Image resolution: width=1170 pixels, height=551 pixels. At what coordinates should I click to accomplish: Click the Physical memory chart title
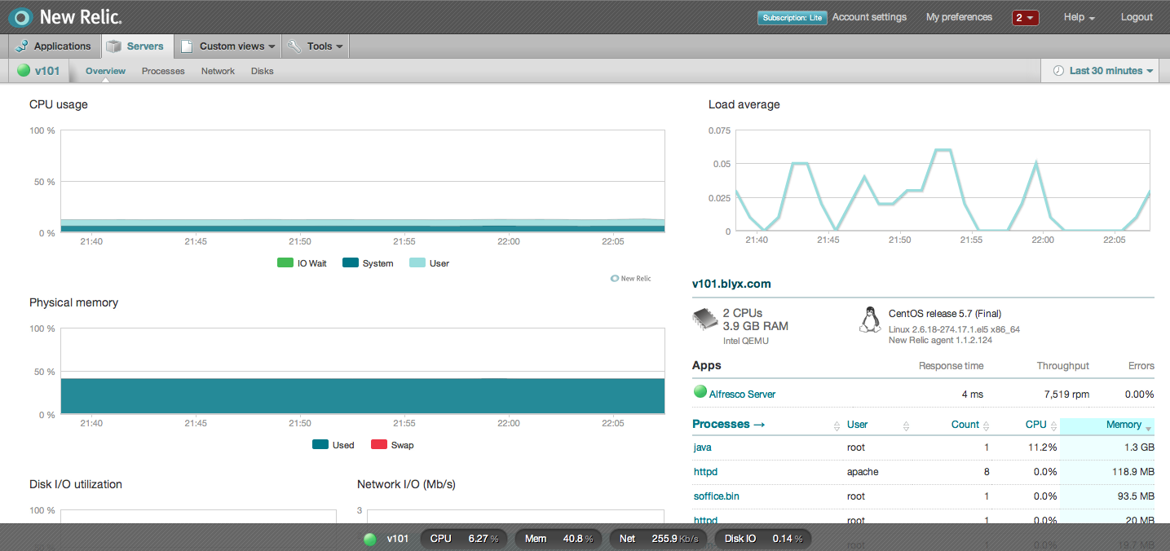[x=73, y=302]
